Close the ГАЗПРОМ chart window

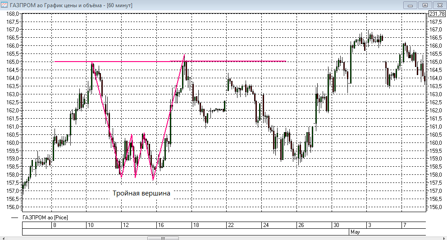point(439,5)
